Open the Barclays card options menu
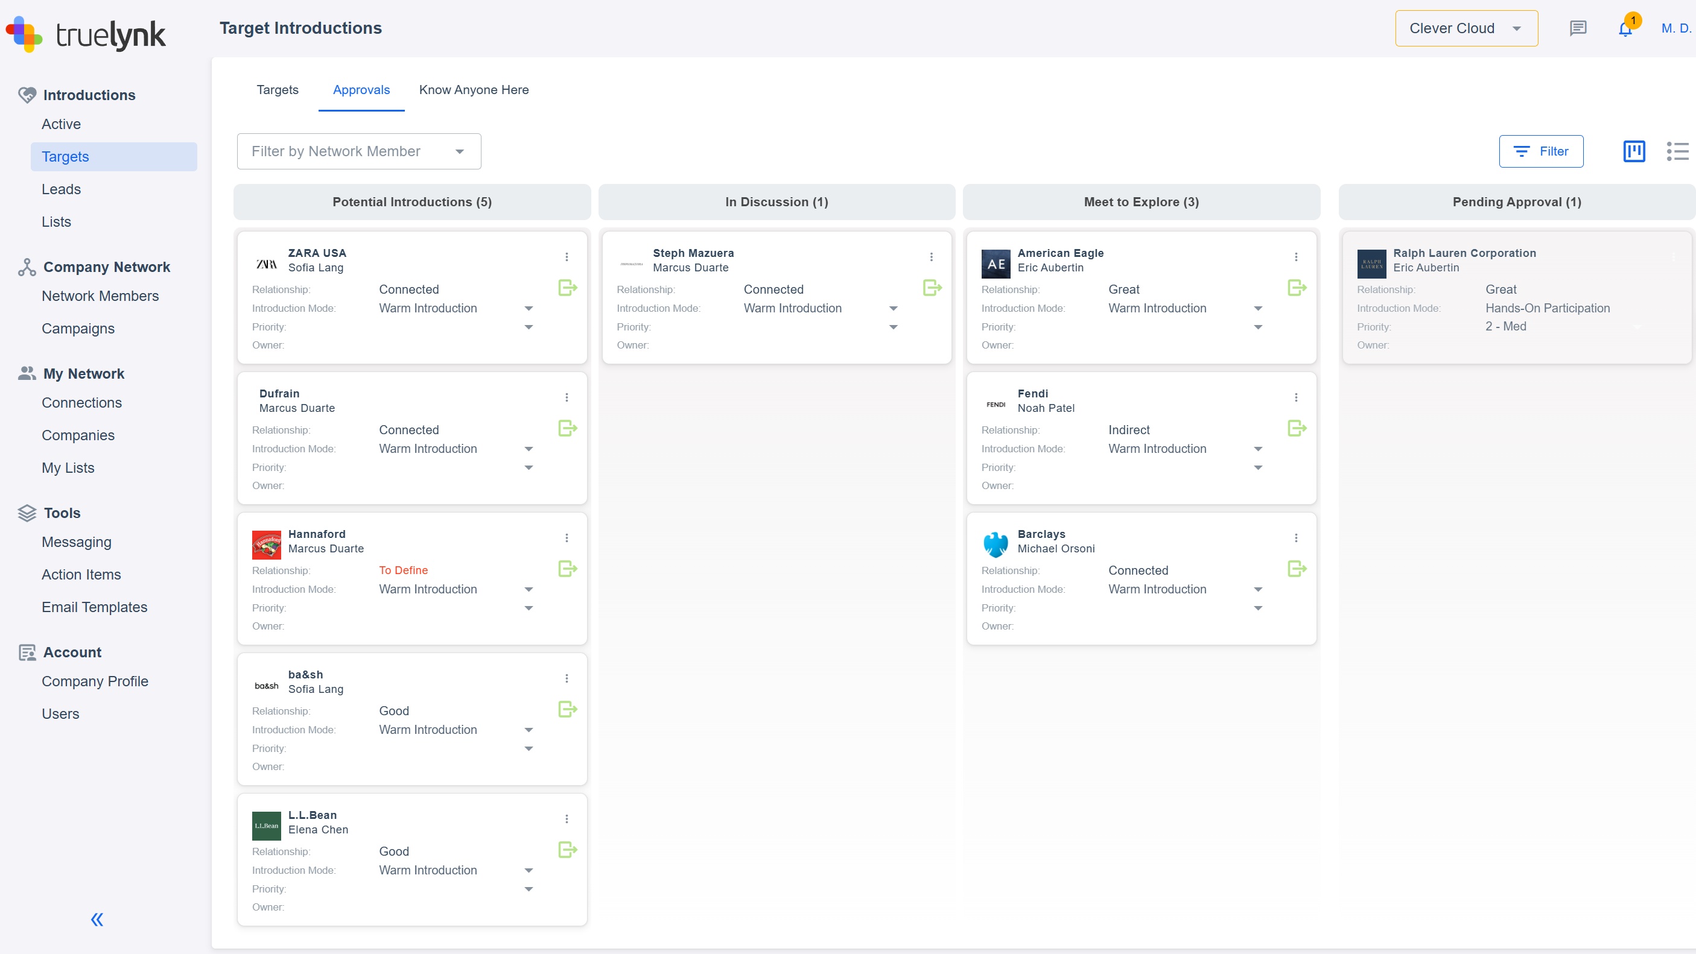1696x954 pixels. (x=1297, y=537)
